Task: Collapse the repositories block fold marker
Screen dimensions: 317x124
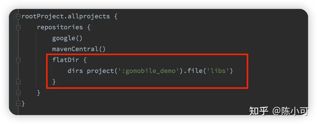Action: 18,27
